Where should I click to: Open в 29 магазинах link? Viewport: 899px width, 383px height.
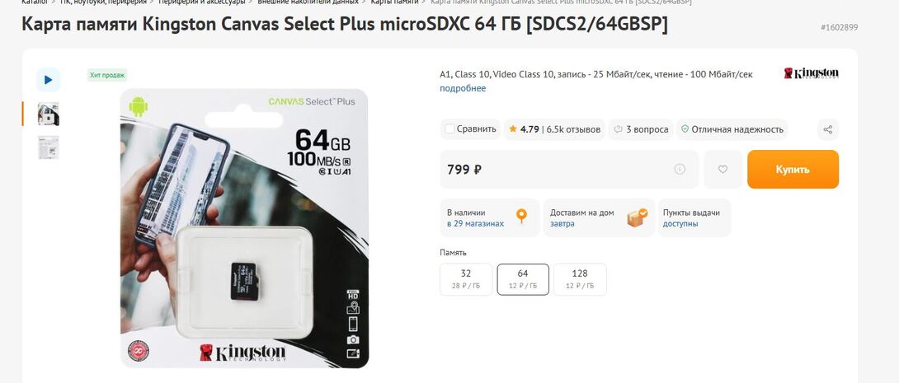[x=475, y=224]
